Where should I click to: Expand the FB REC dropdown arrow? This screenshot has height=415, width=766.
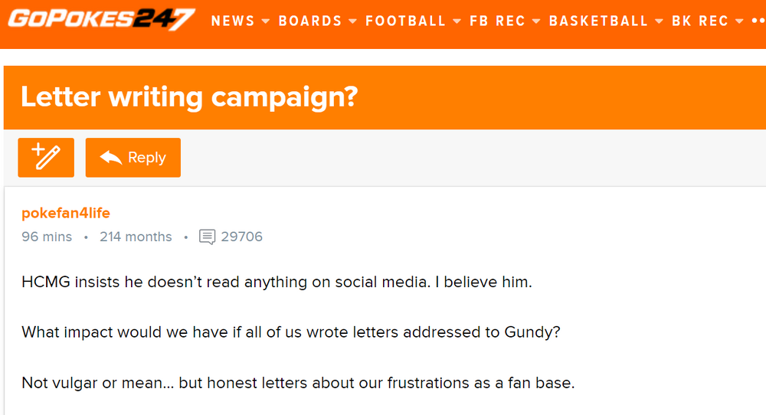(536, 21)
